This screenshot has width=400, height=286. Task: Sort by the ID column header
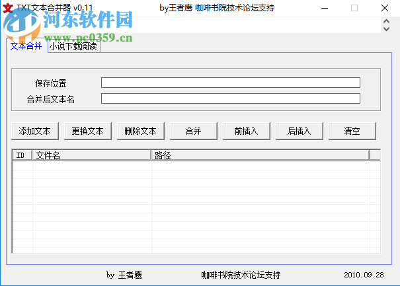[22, 155]
